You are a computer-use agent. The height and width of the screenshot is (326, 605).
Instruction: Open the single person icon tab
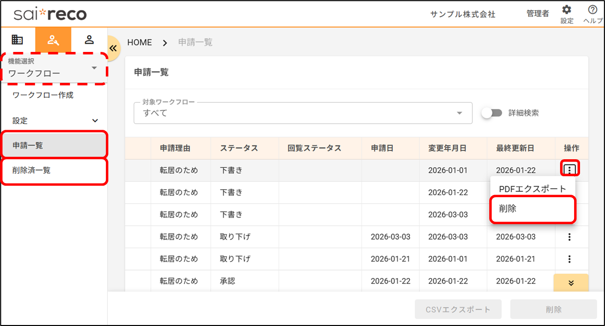pos(89,40)
